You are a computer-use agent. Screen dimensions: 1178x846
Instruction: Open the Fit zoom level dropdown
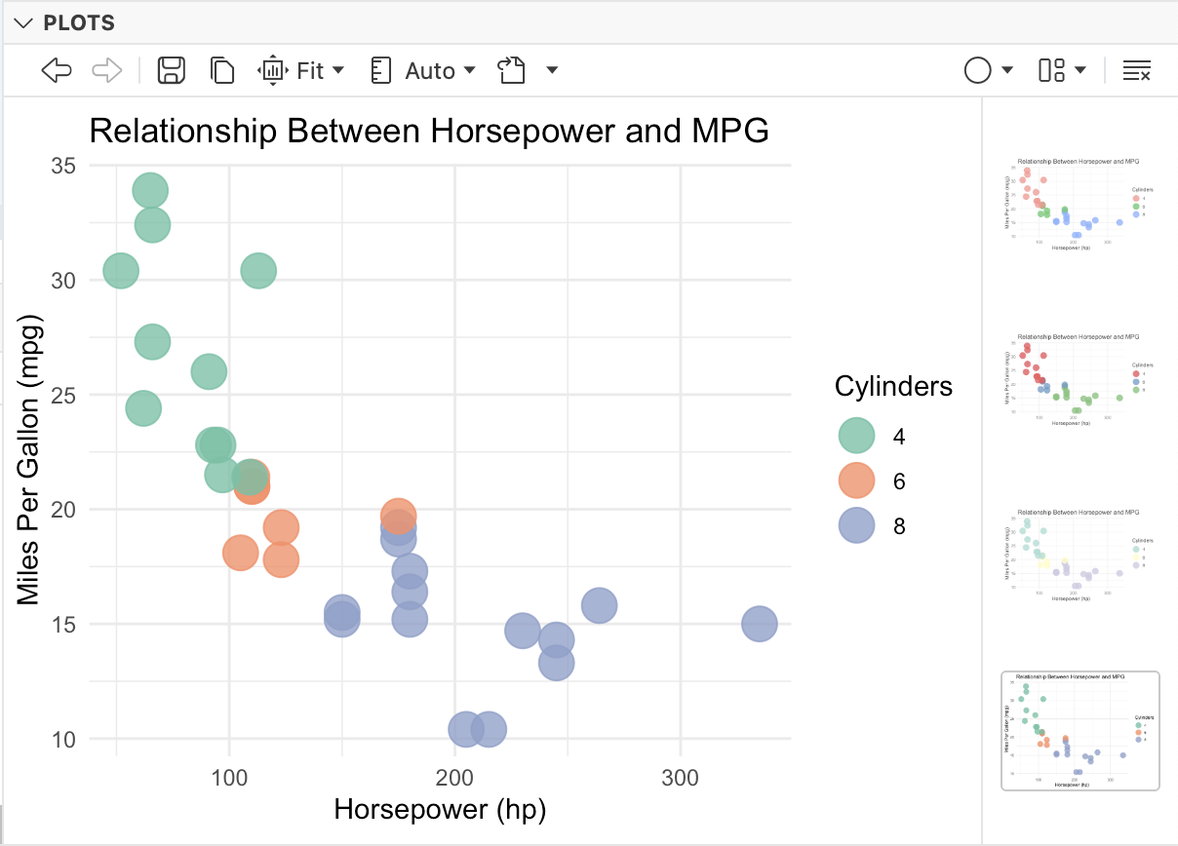click(302, 70)
